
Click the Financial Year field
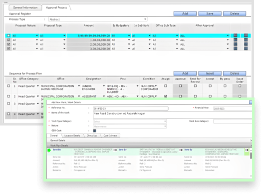[x=233, y=108]
